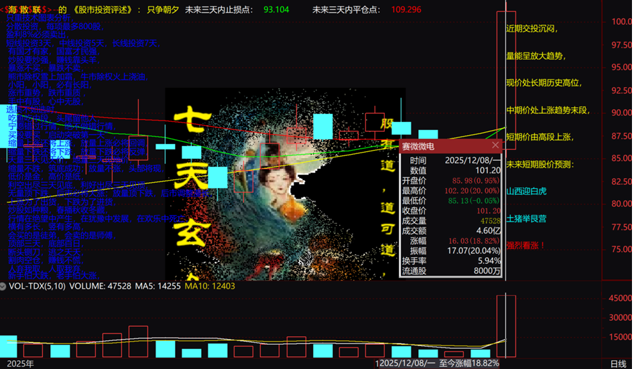636x369 pixels.
Task: Click the 100.0 price axis label
Action: pos(621,21)
